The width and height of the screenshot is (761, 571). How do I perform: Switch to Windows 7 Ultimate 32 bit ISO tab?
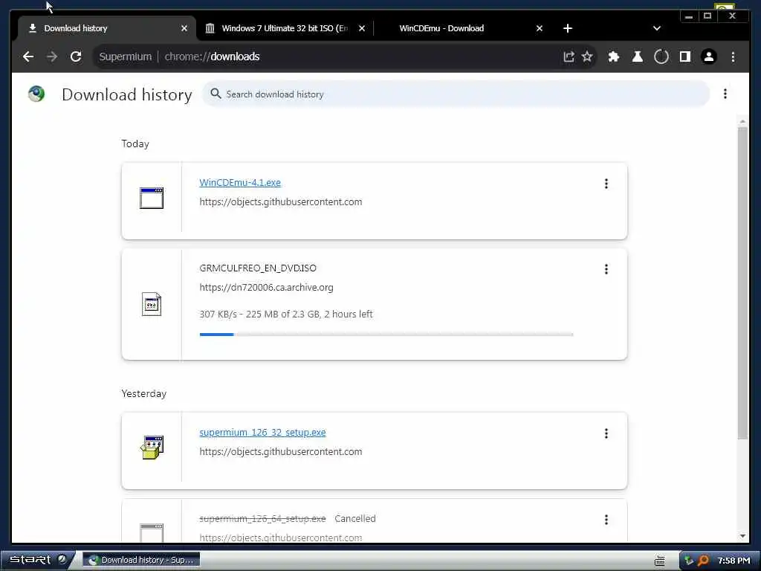point(285,28)
